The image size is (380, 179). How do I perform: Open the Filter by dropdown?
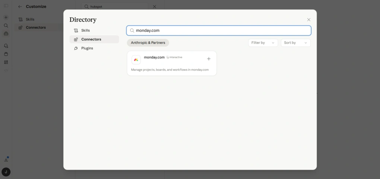point(263,43)
